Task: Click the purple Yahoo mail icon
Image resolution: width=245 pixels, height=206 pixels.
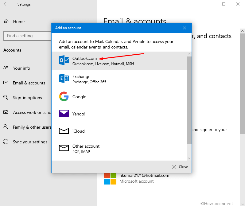Action: pos(64,114)
